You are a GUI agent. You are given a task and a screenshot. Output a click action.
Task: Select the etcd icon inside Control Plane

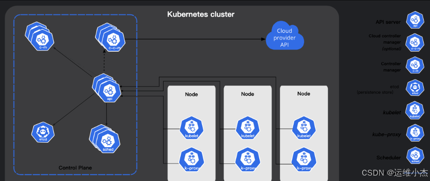(43, 132)
